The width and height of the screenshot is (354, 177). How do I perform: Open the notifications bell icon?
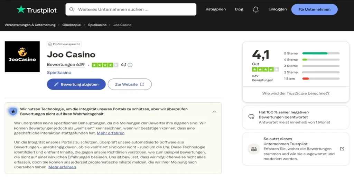point(256,9)
